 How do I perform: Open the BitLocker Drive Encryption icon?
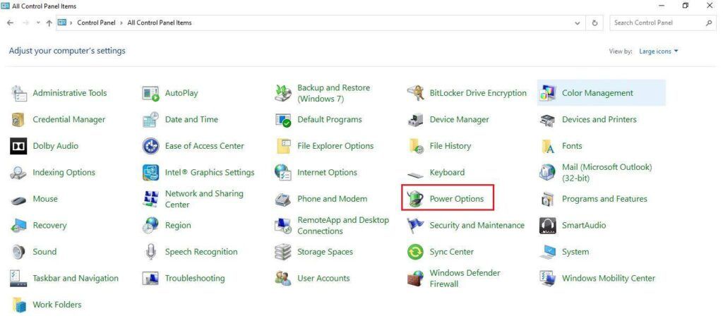[x=415, y=93]
